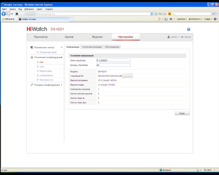The image size is (219, 175).
Task: Click the green Refresh page icon
Action: click(x=160, y=14)
